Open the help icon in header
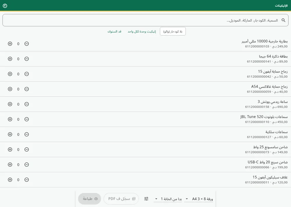Viewport: 291px width, 207px height. pos(5,6)
